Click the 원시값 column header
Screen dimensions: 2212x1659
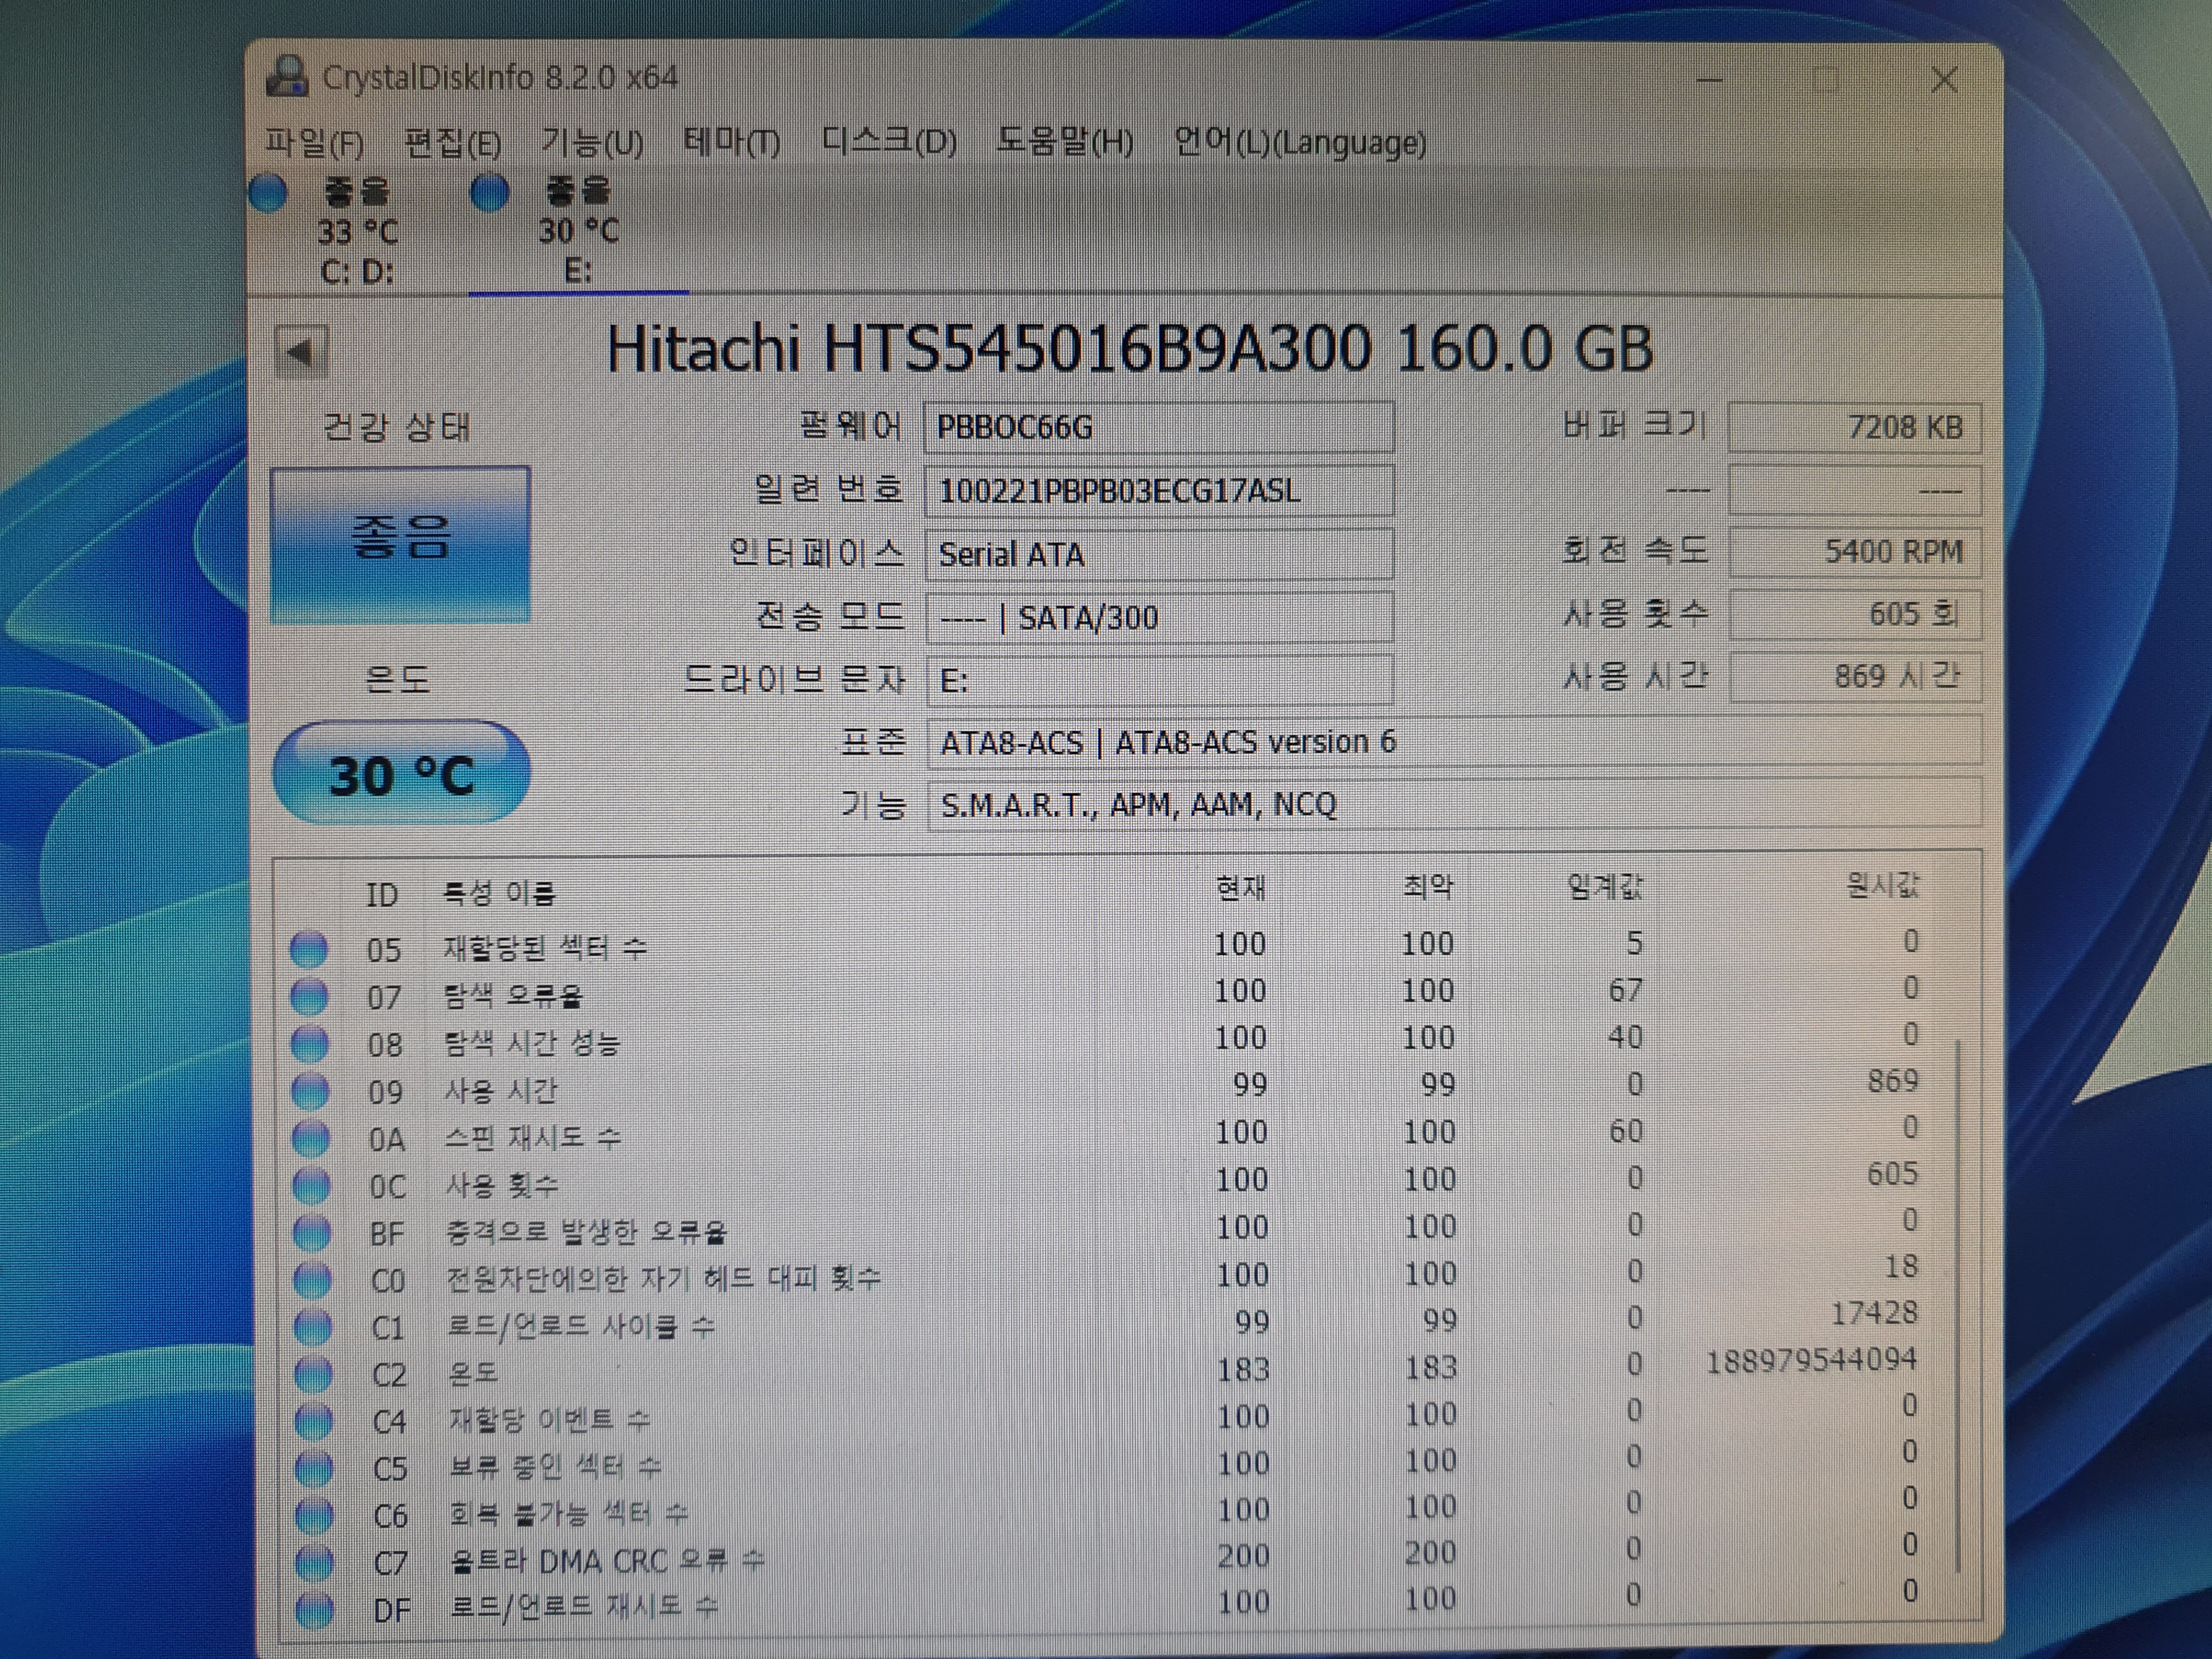1882,884
